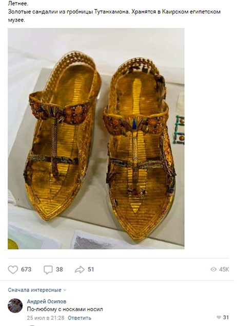Click the caption about Тутанхамона tomb sandals
Viewport: 237px width, 326px height.
[x=114, y=16]
